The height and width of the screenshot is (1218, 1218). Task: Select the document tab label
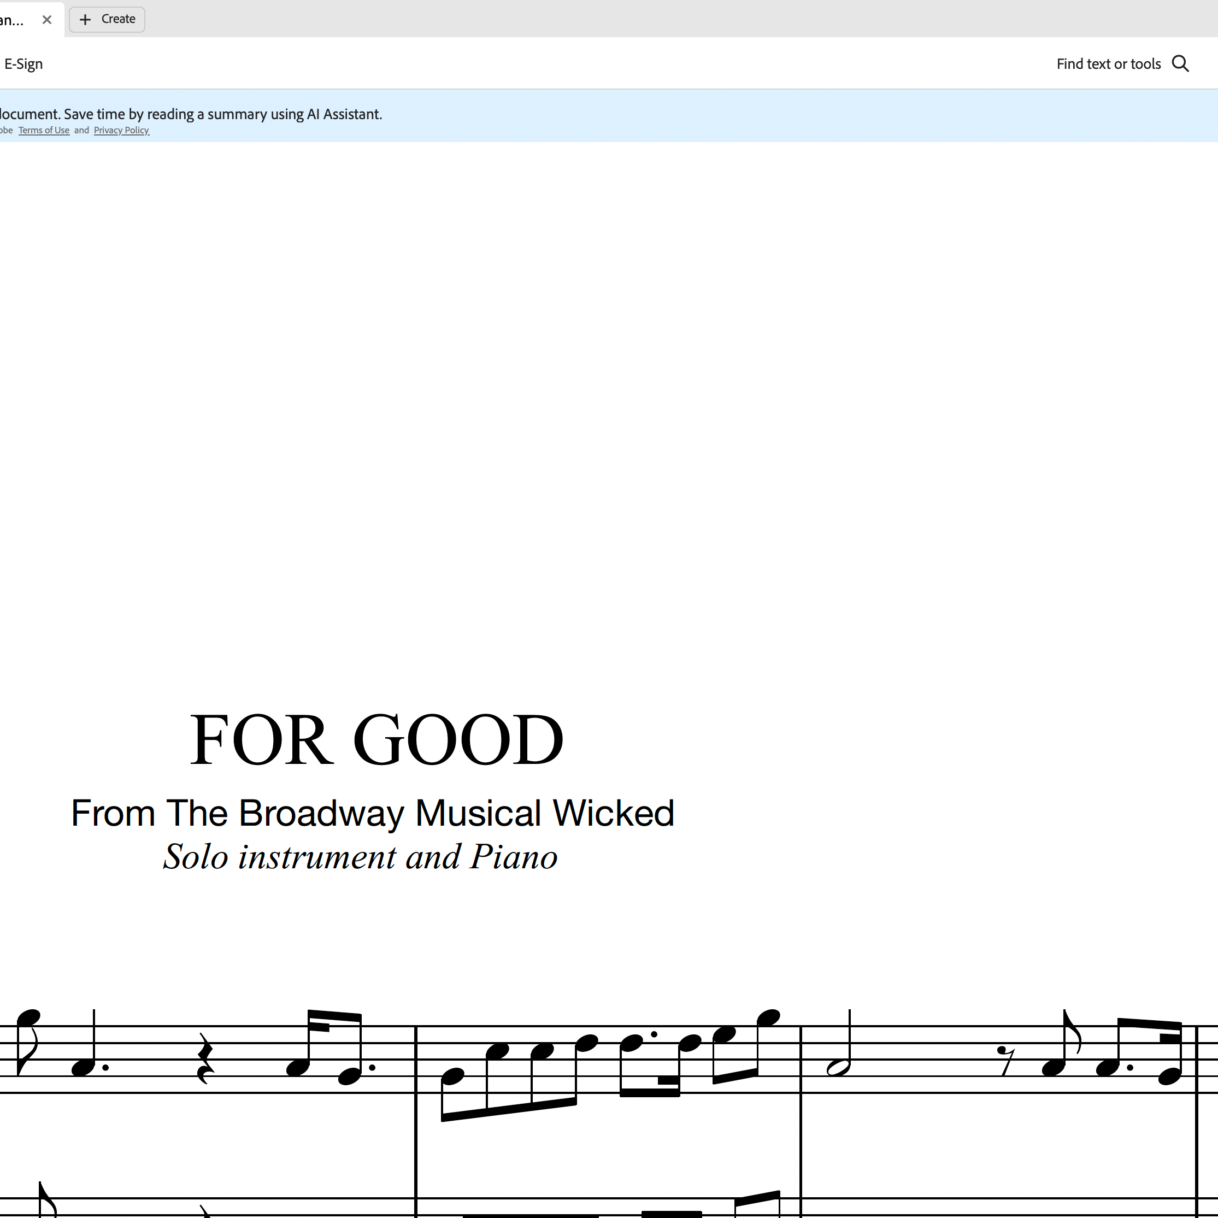[12, 20]
